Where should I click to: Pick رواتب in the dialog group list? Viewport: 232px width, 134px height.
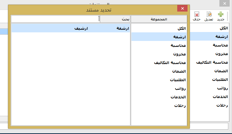[159, 88]
